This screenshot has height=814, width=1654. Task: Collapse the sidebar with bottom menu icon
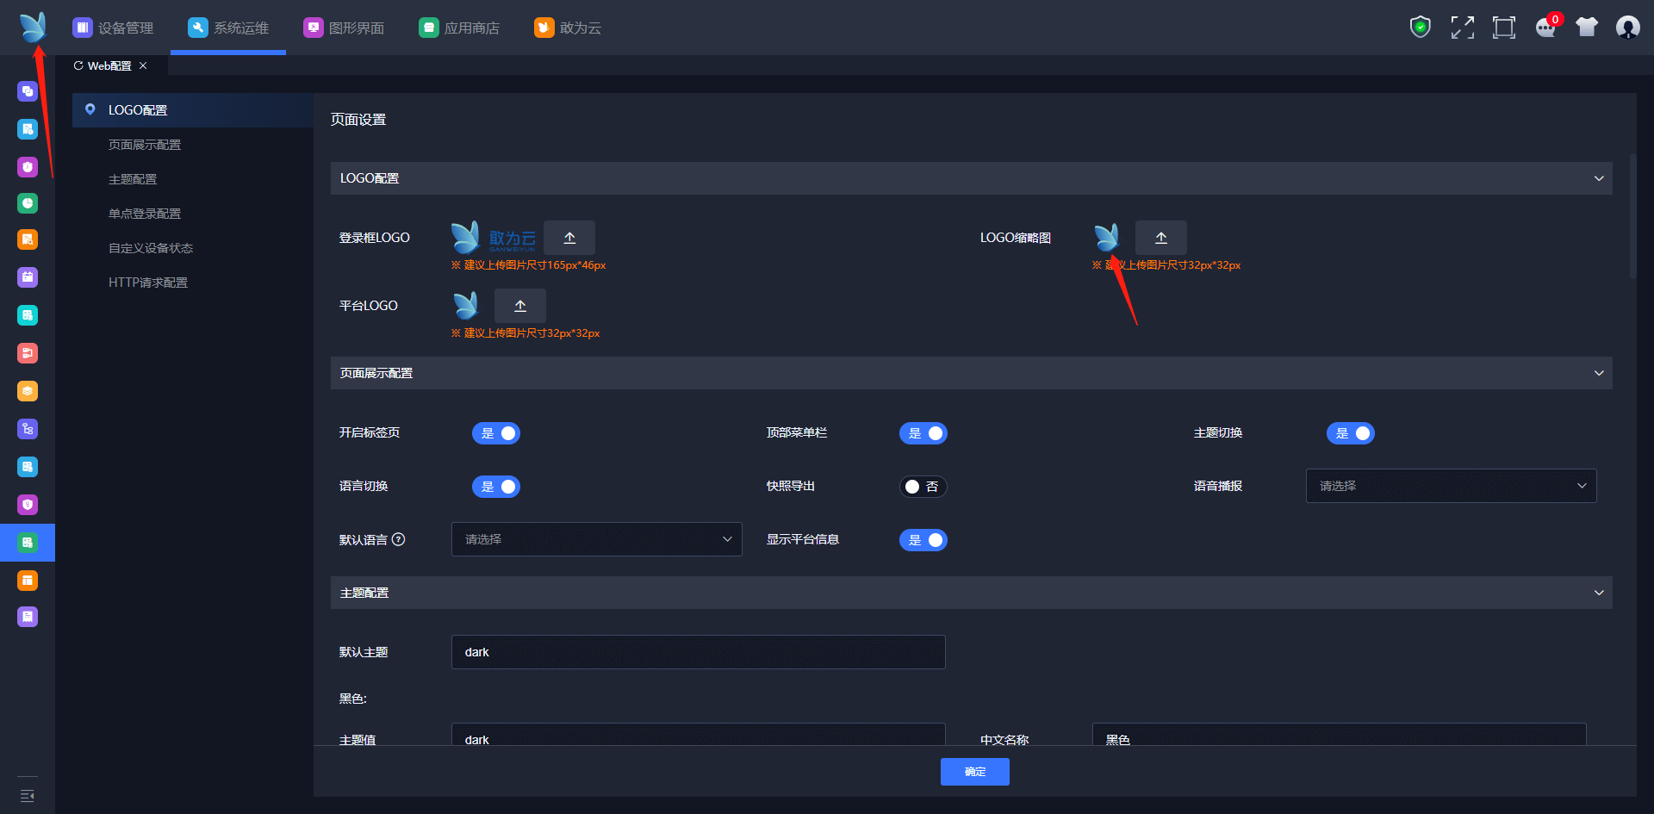pos(28,795)
